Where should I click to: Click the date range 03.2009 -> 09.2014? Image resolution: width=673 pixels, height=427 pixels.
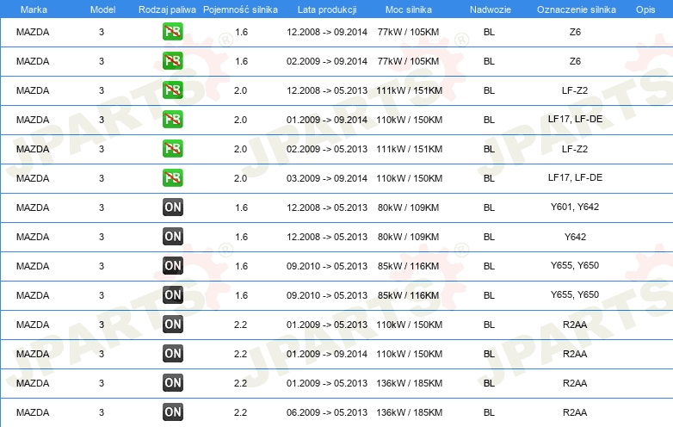(327, 178)
